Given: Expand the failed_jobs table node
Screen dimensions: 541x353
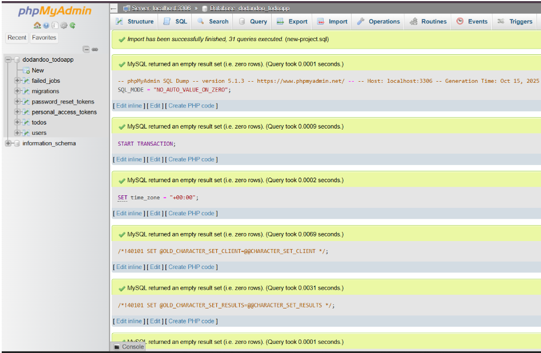Looking at the screenshot, I should [x=17, y=81].
